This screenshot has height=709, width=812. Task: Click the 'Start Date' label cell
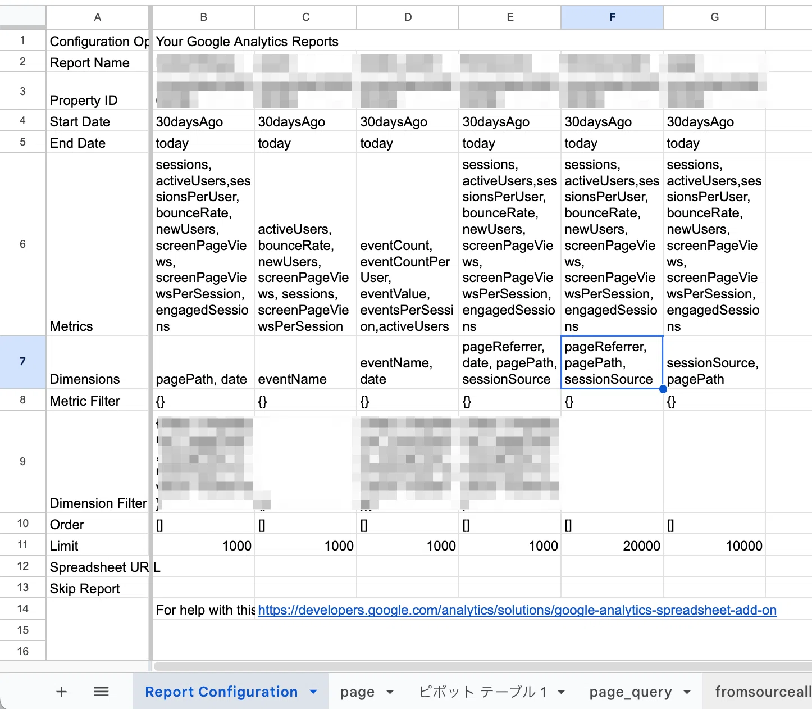tap(98, 121)
